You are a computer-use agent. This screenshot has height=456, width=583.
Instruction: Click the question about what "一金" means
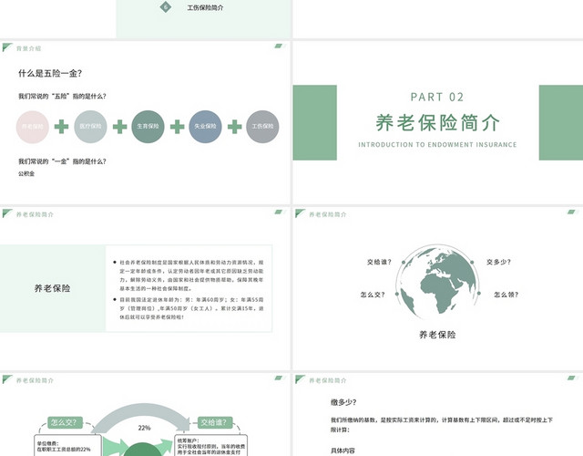[62, 161]
